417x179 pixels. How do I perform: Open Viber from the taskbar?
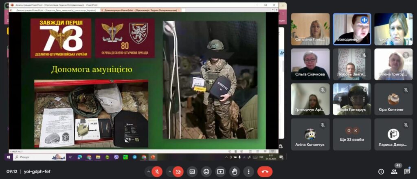coord(116,157)
